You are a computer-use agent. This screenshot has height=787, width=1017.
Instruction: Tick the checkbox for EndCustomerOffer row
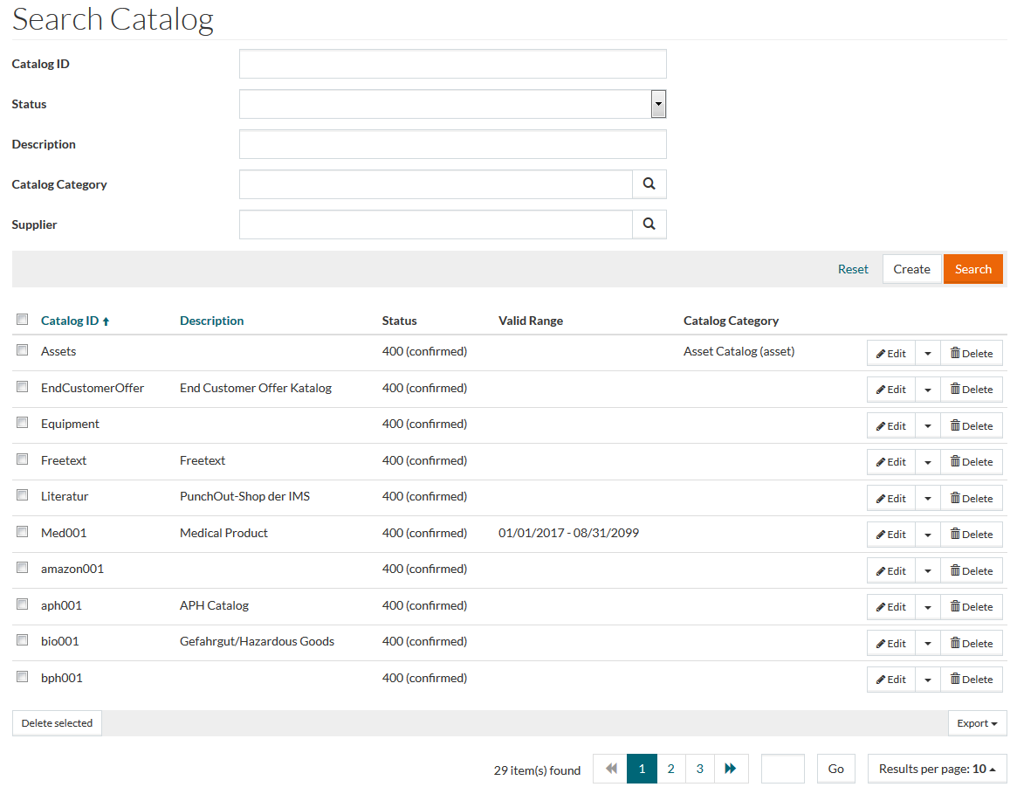[23, 387]
